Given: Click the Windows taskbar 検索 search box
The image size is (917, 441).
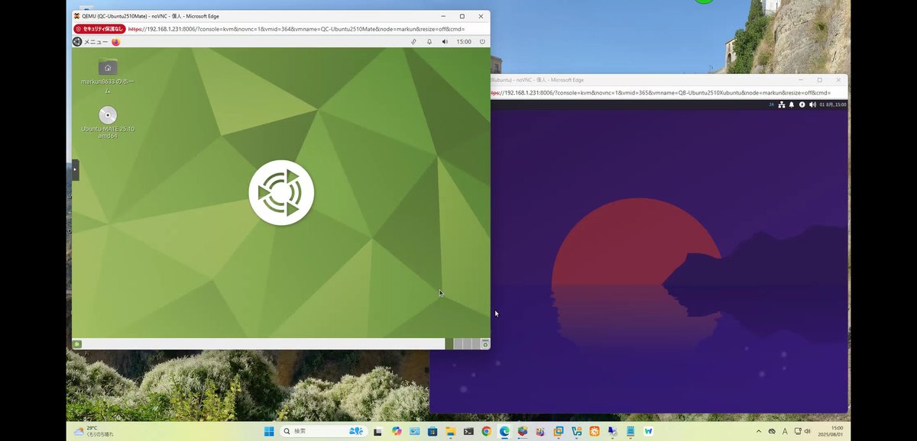Looking at the screenshot, I should coord(324,431).
